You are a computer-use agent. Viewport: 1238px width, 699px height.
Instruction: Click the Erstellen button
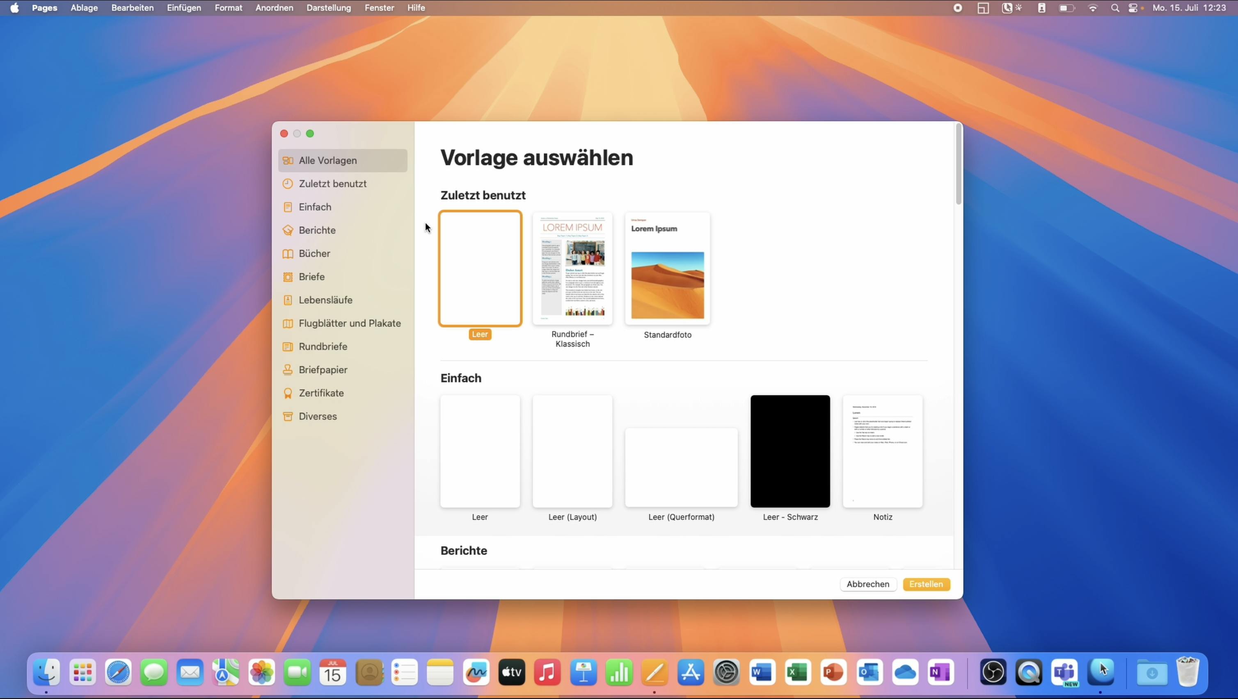coord(926,584)
